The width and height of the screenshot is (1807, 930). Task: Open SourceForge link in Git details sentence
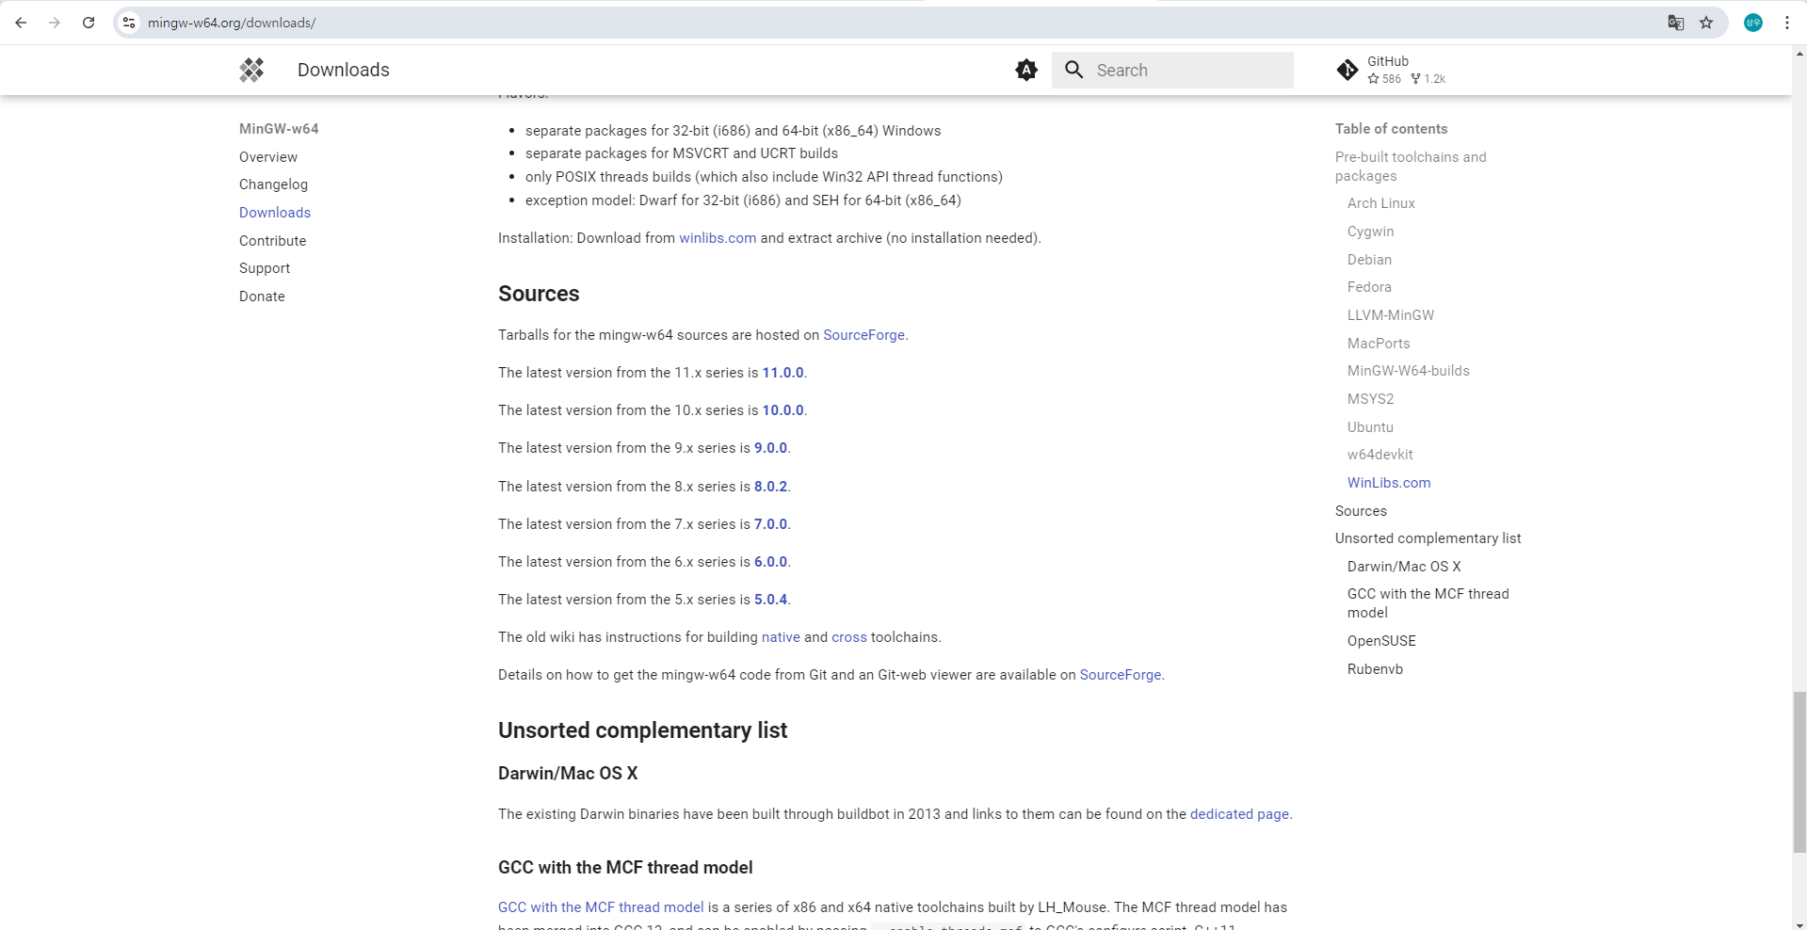coord(1121,675)
